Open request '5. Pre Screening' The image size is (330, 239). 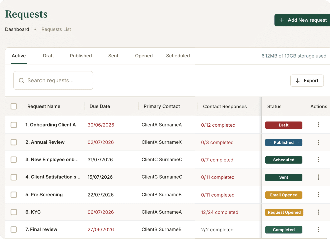(44, 195)
